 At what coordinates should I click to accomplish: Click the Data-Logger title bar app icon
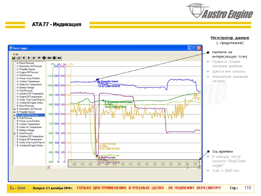pyautogui.click(x=11, y=48)
